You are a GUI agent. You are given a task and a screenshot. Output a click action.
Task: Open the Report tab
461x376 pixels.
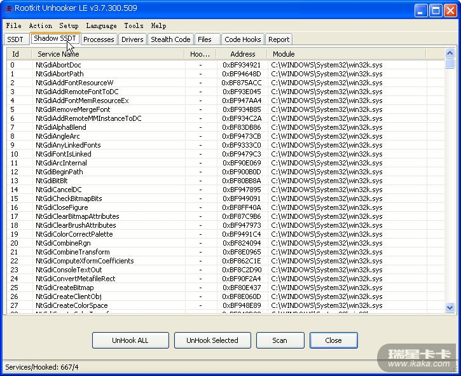(x=279, y=39)
